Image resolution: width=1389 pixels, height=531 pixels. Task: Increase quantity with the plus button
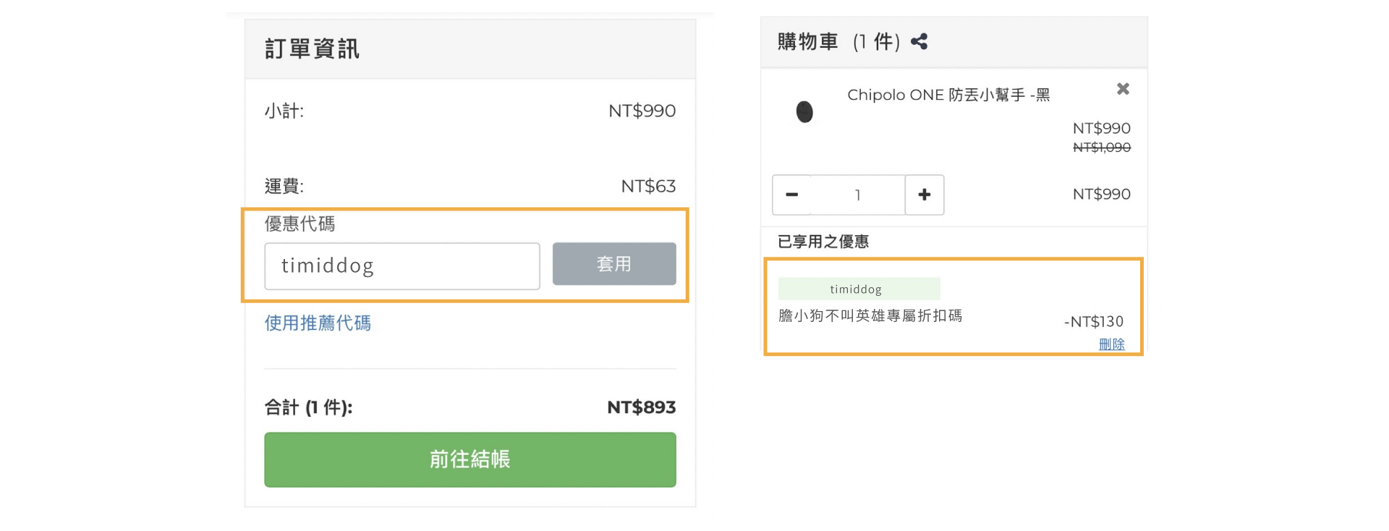click(924, 195)
